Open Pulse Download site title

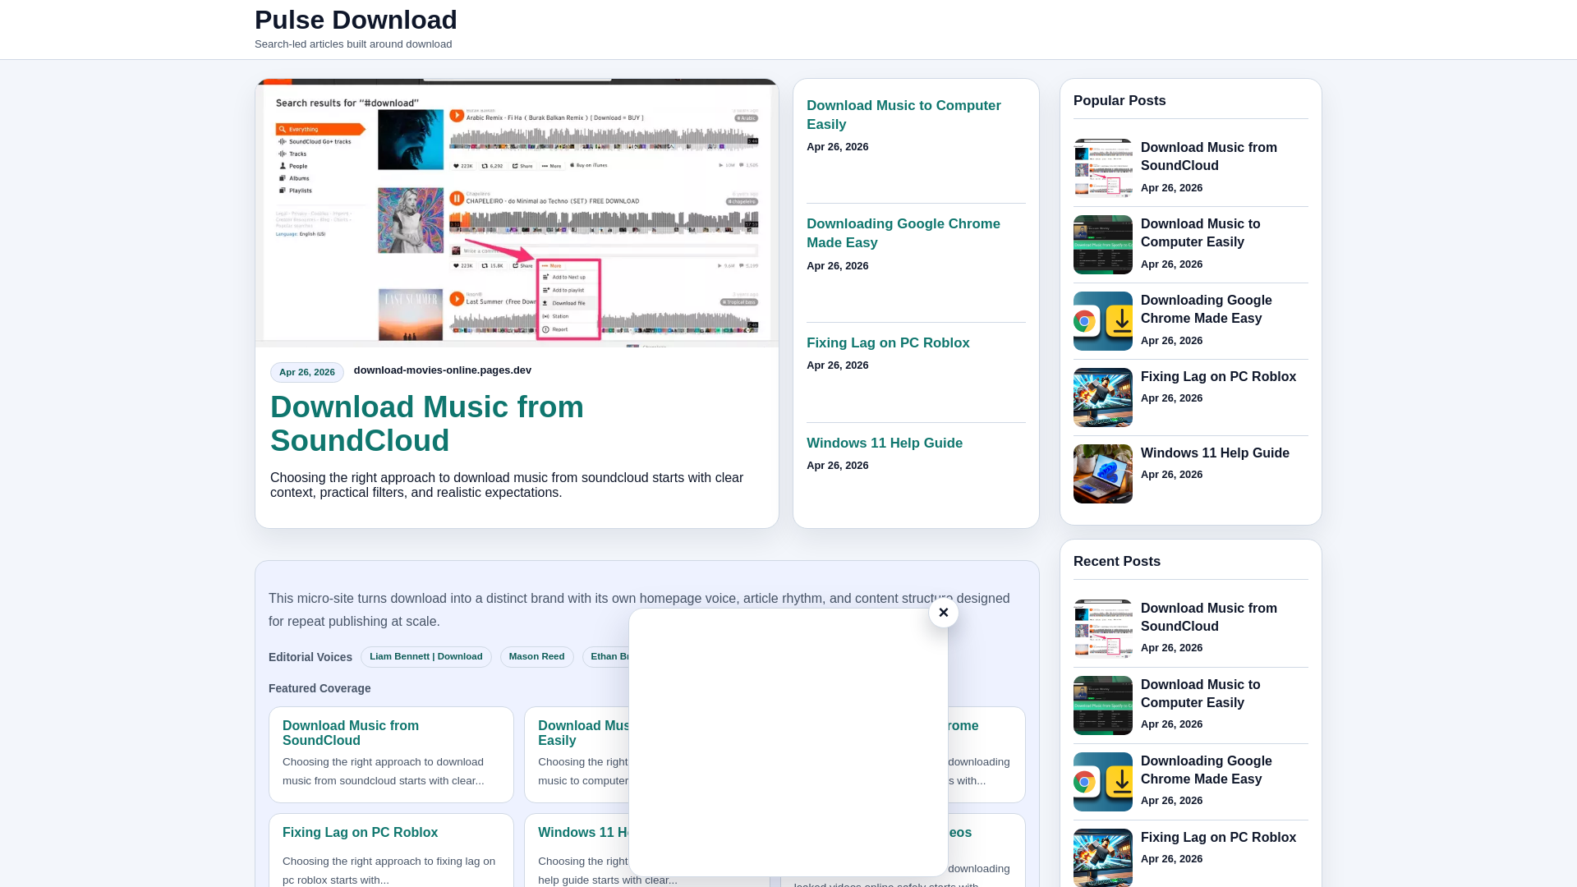(356, 20)
